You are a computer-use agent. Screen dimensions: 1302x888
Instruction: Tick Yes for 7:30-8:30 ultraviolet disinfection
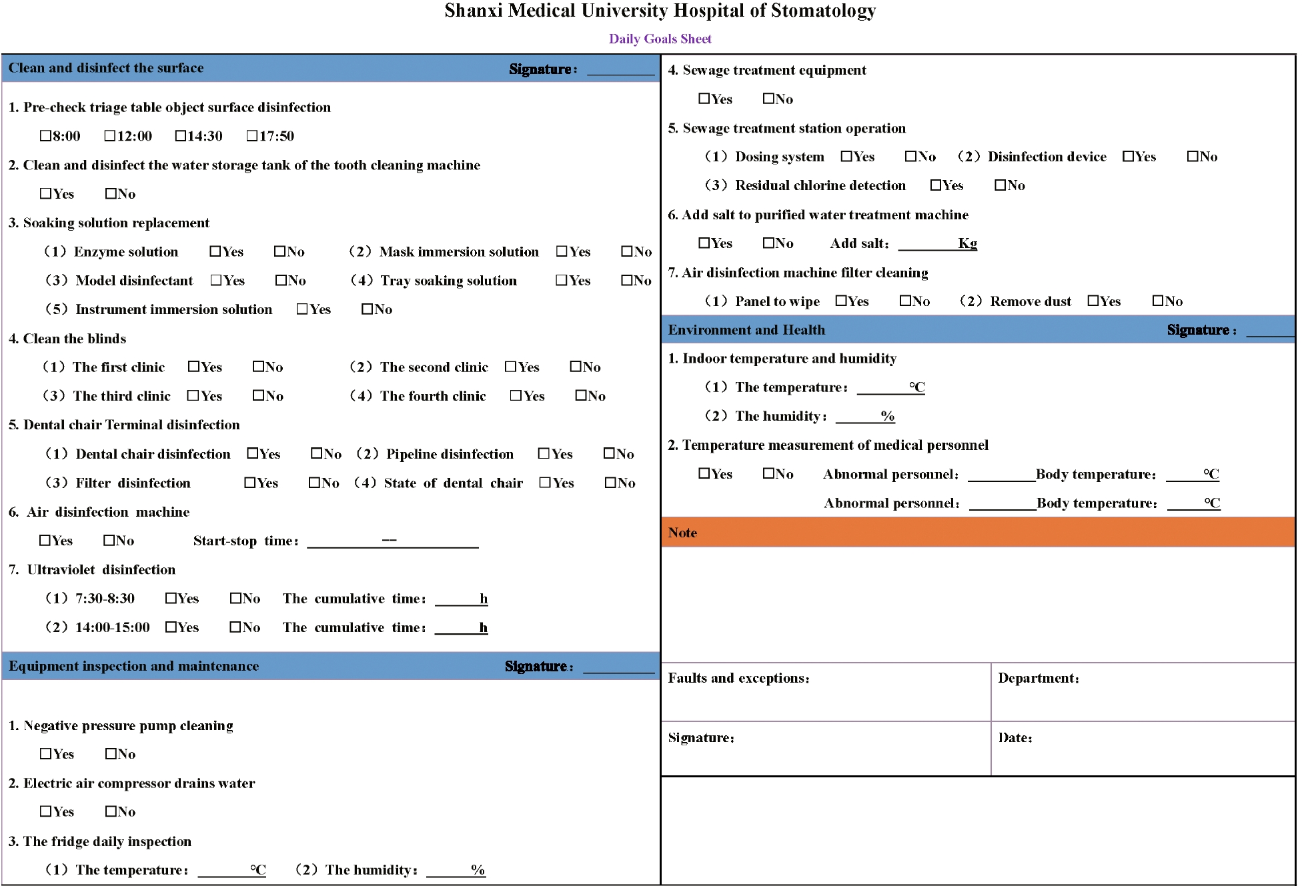171,598
